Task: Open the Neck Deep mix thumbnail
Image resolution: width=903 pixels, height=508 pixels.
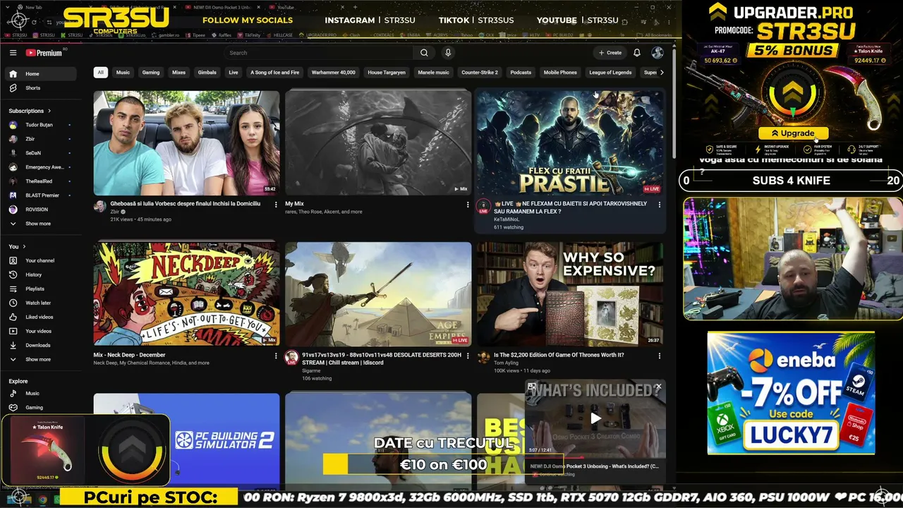Action: point(187,294)
